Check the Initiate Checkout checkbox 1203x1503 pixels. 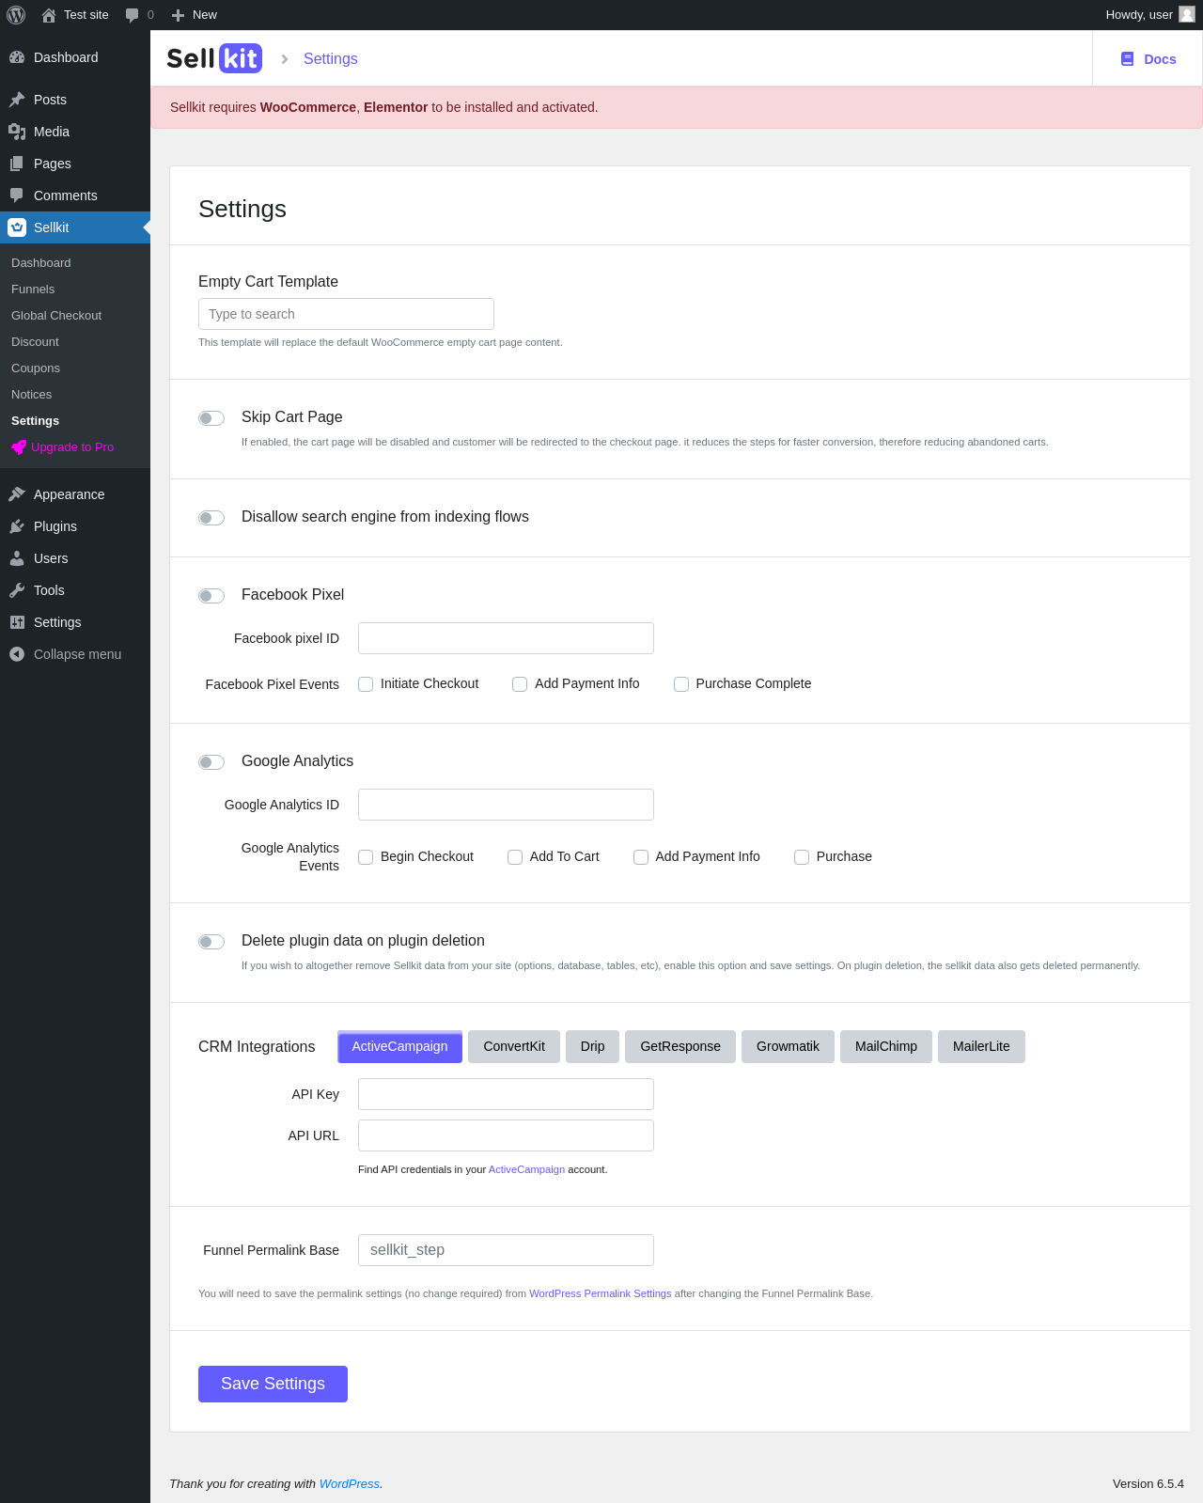tap(366, 684)
